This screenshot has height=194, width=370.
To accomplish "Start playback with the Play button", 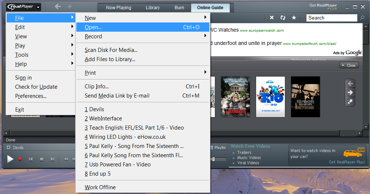I will tap(10, 159).
